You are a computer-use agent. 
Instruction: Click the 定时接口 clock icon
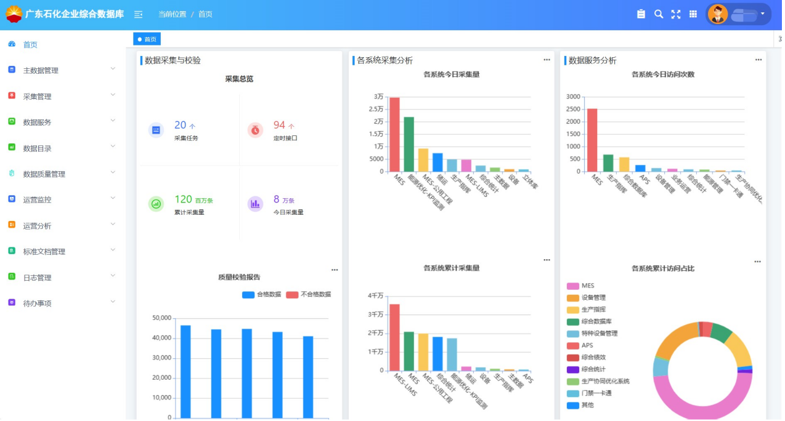pos(255,130)
